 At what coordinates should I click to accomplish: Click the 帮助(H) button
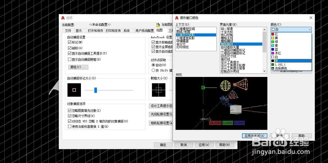point(225,145)
